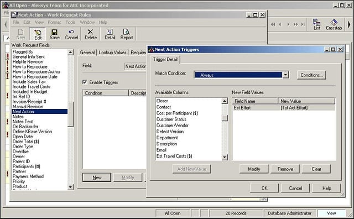Select Customer Status in Available Columns
The width and height of the screenshot is (354, 219).
click(171, 119)
